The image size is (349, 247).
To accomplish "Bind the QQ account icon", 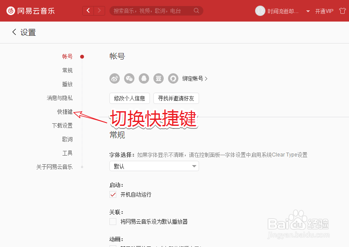I will click(144, 78).
